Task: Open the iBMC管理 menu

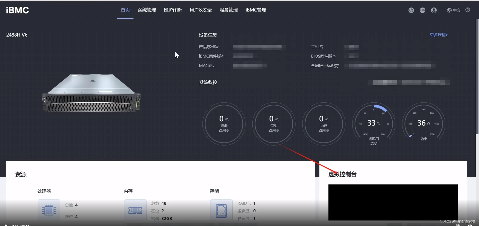Action: [x=256, y=10]
